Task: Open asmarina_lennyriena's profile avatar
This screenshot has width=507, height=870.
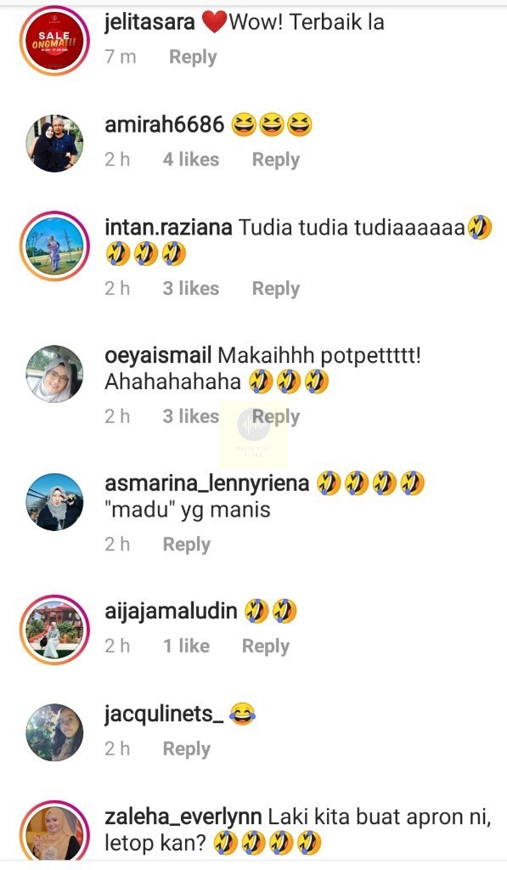Action: click(x=54, y=501)
